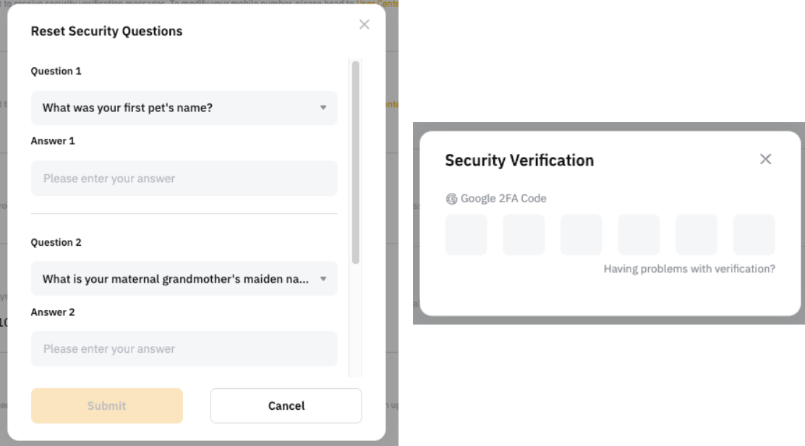Click the Reset Security Questions title

coord(106,31)
